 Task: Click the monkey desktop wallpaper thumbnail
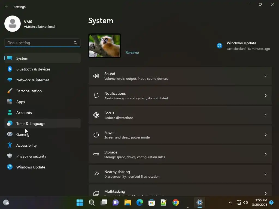(105, 46)
